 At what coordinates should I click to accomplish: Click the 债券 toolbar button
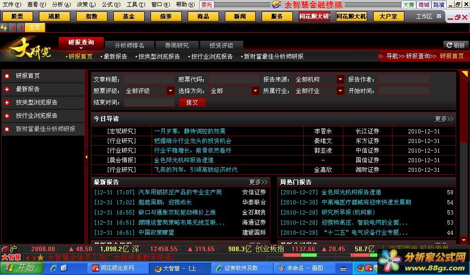tap(166, 16)
